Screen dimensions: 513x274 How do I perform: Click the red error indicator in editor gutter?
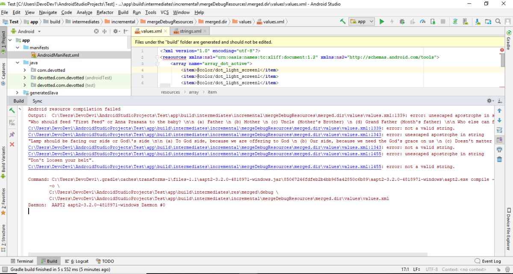501,50
